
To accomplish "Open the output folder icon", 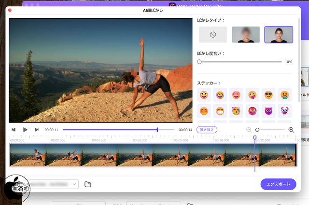I will 88,184.
